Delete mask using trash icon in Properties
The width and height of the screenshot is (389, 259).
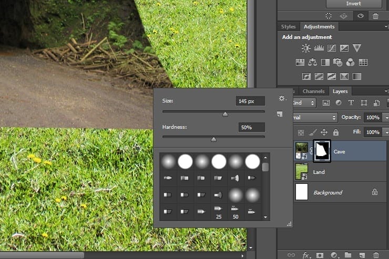click(375, 16)
